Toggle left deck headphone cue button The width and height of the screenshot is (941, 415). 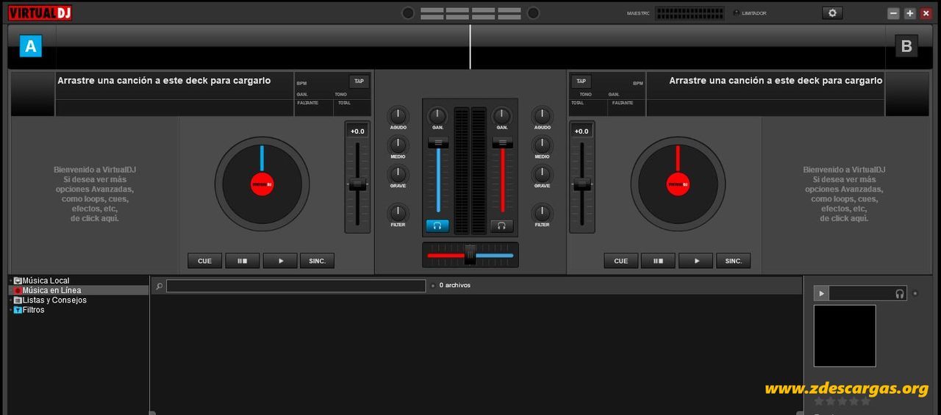(437, 225)
